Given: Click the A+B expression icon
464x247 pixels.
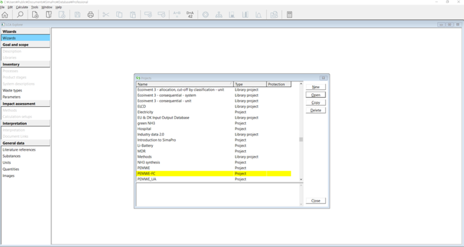Looking at the screenshot, I should coord(177,14).
